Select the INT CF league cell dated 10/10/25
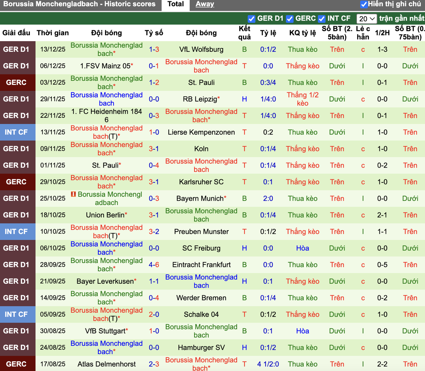 (18, 232)
